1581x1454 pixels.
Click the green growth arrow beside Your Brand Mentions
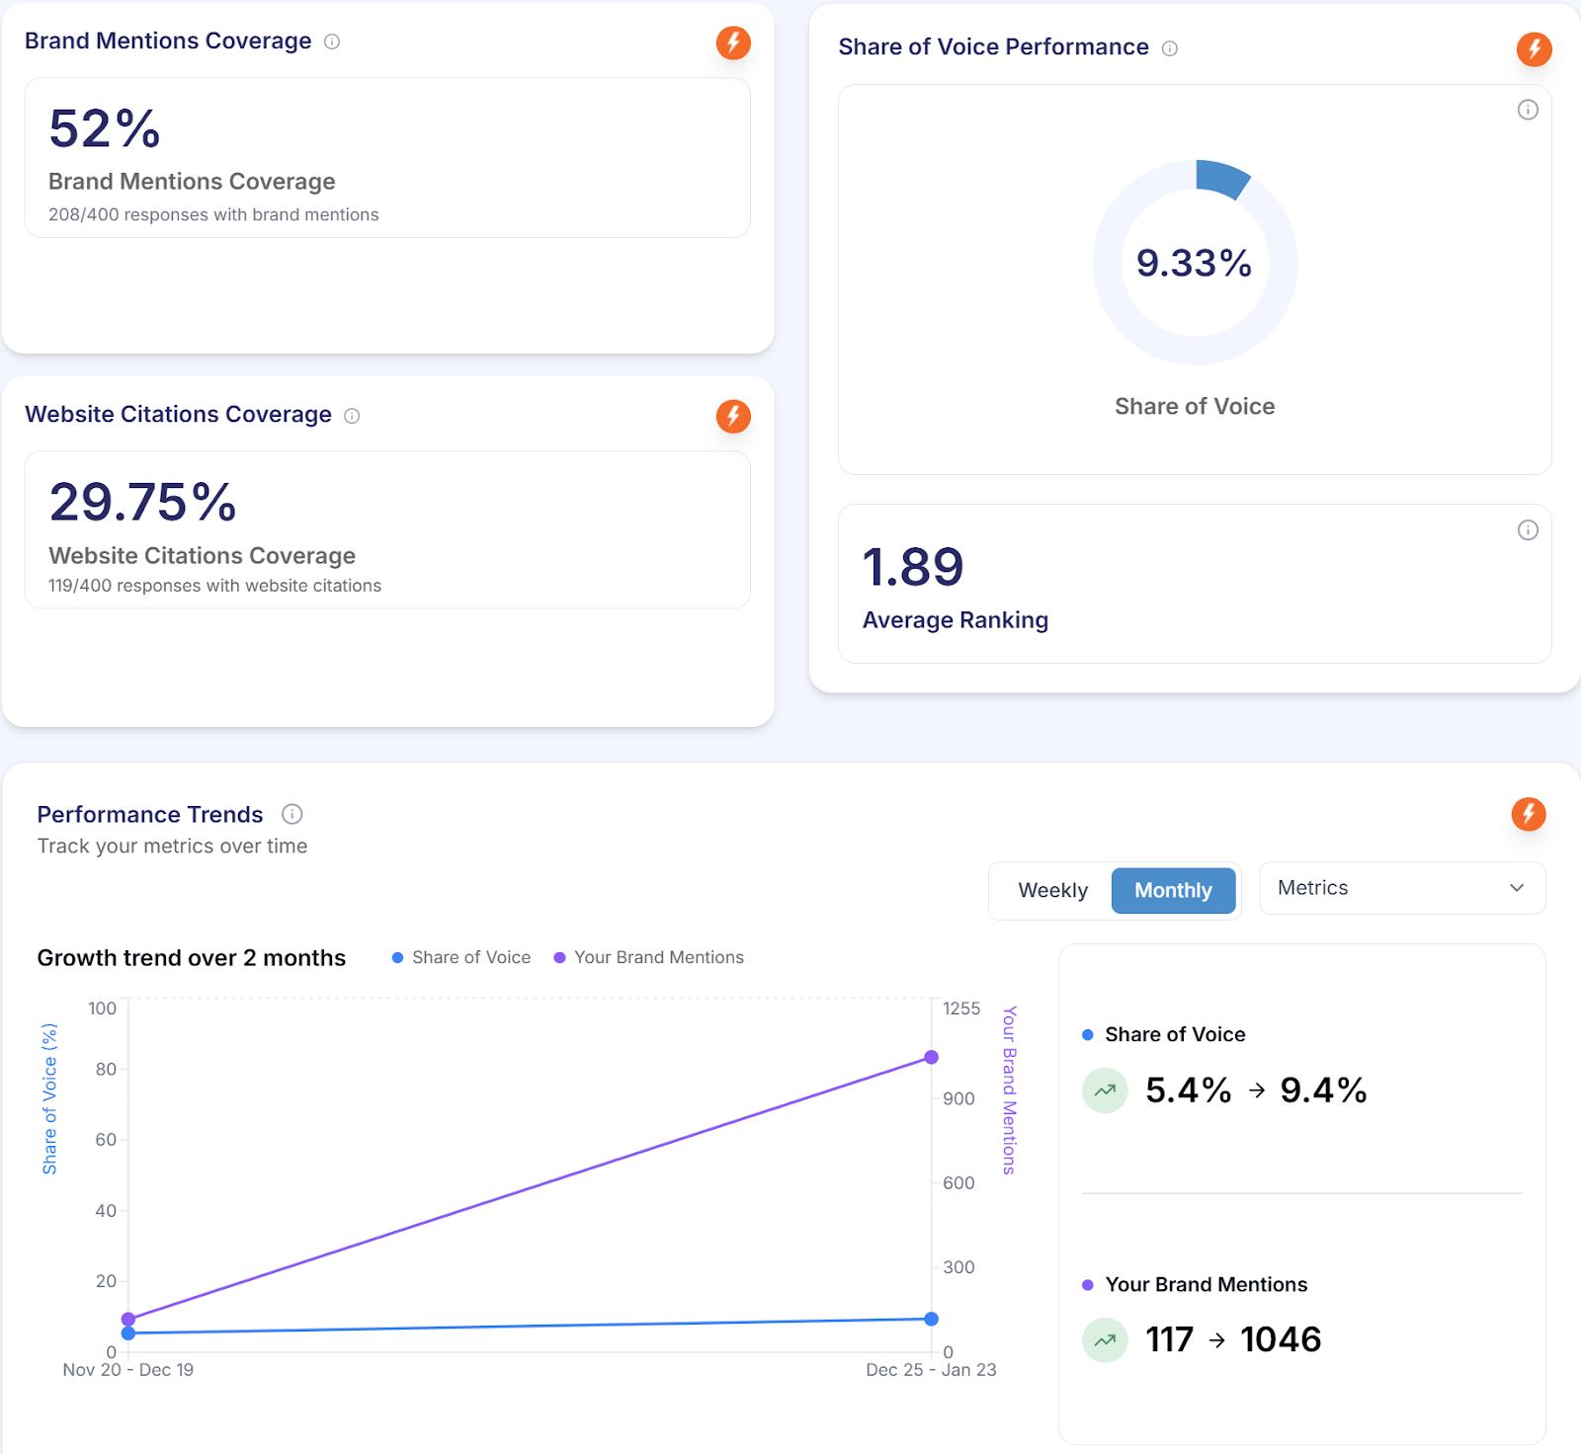click(x=1105, y=1339)
